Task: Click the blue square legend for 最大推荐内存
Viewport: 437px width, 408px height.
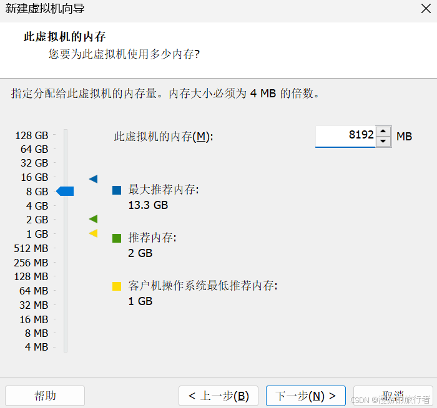Action: click(x=117, y=190)
